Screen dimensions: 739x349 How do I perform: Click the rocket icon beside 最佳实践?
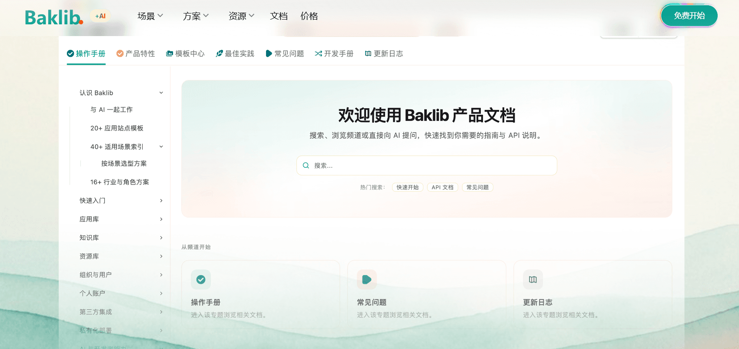(x=219, y=53)
